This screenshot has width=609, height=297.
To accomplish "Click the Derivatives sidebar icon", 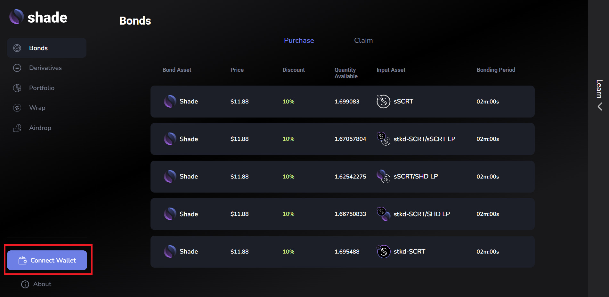I will coord(17,68).
